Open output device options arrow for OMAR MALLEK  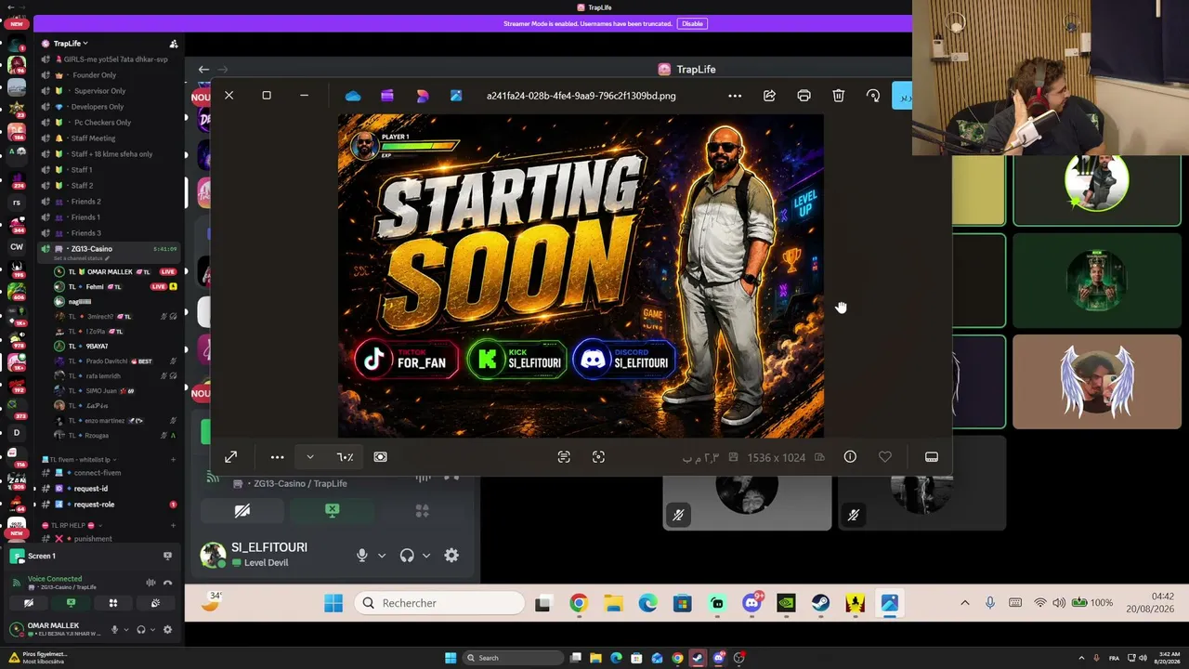pyautogui.click(x=152, y=629)
